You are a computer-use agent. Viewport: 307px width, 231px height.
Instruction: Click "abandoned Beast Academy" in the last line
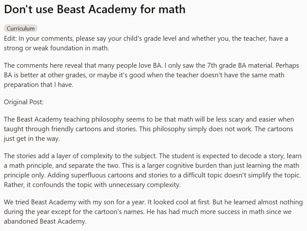(45, 221)
